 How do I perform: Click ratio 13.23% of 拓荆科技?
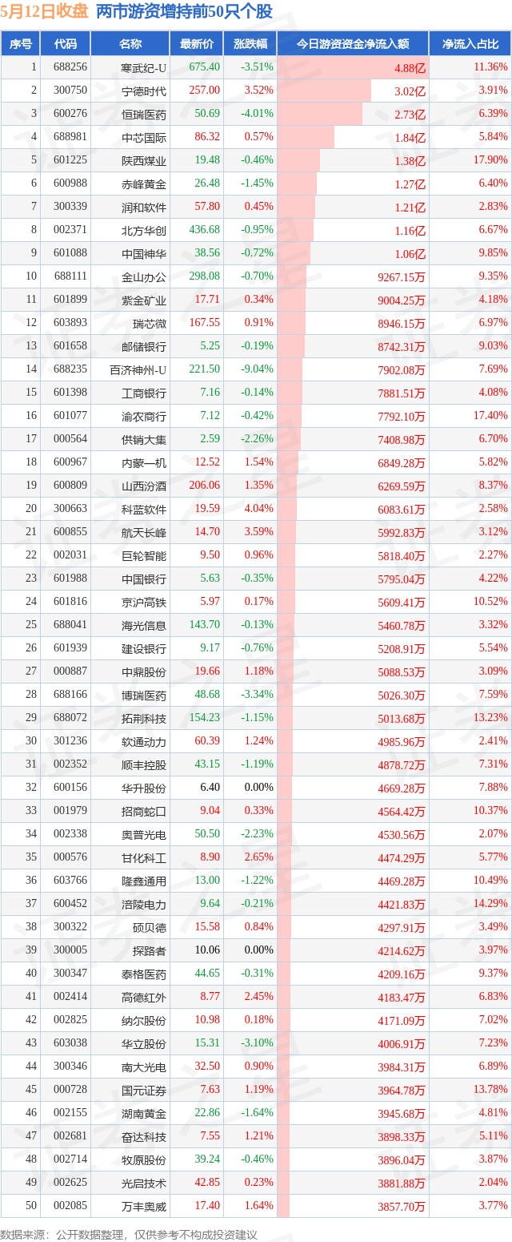pyautogui.click(x=490, y=718)
